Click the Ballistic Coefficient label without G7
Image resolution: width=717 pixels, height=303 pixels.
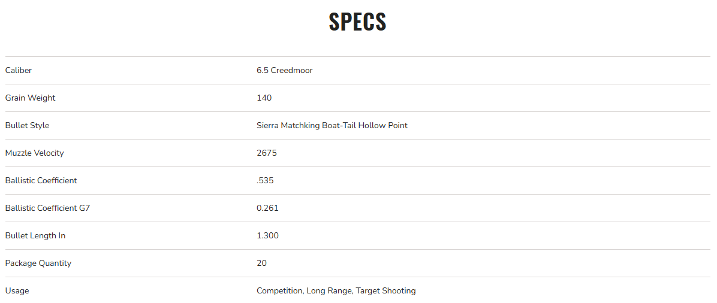(x=41, y=181)
